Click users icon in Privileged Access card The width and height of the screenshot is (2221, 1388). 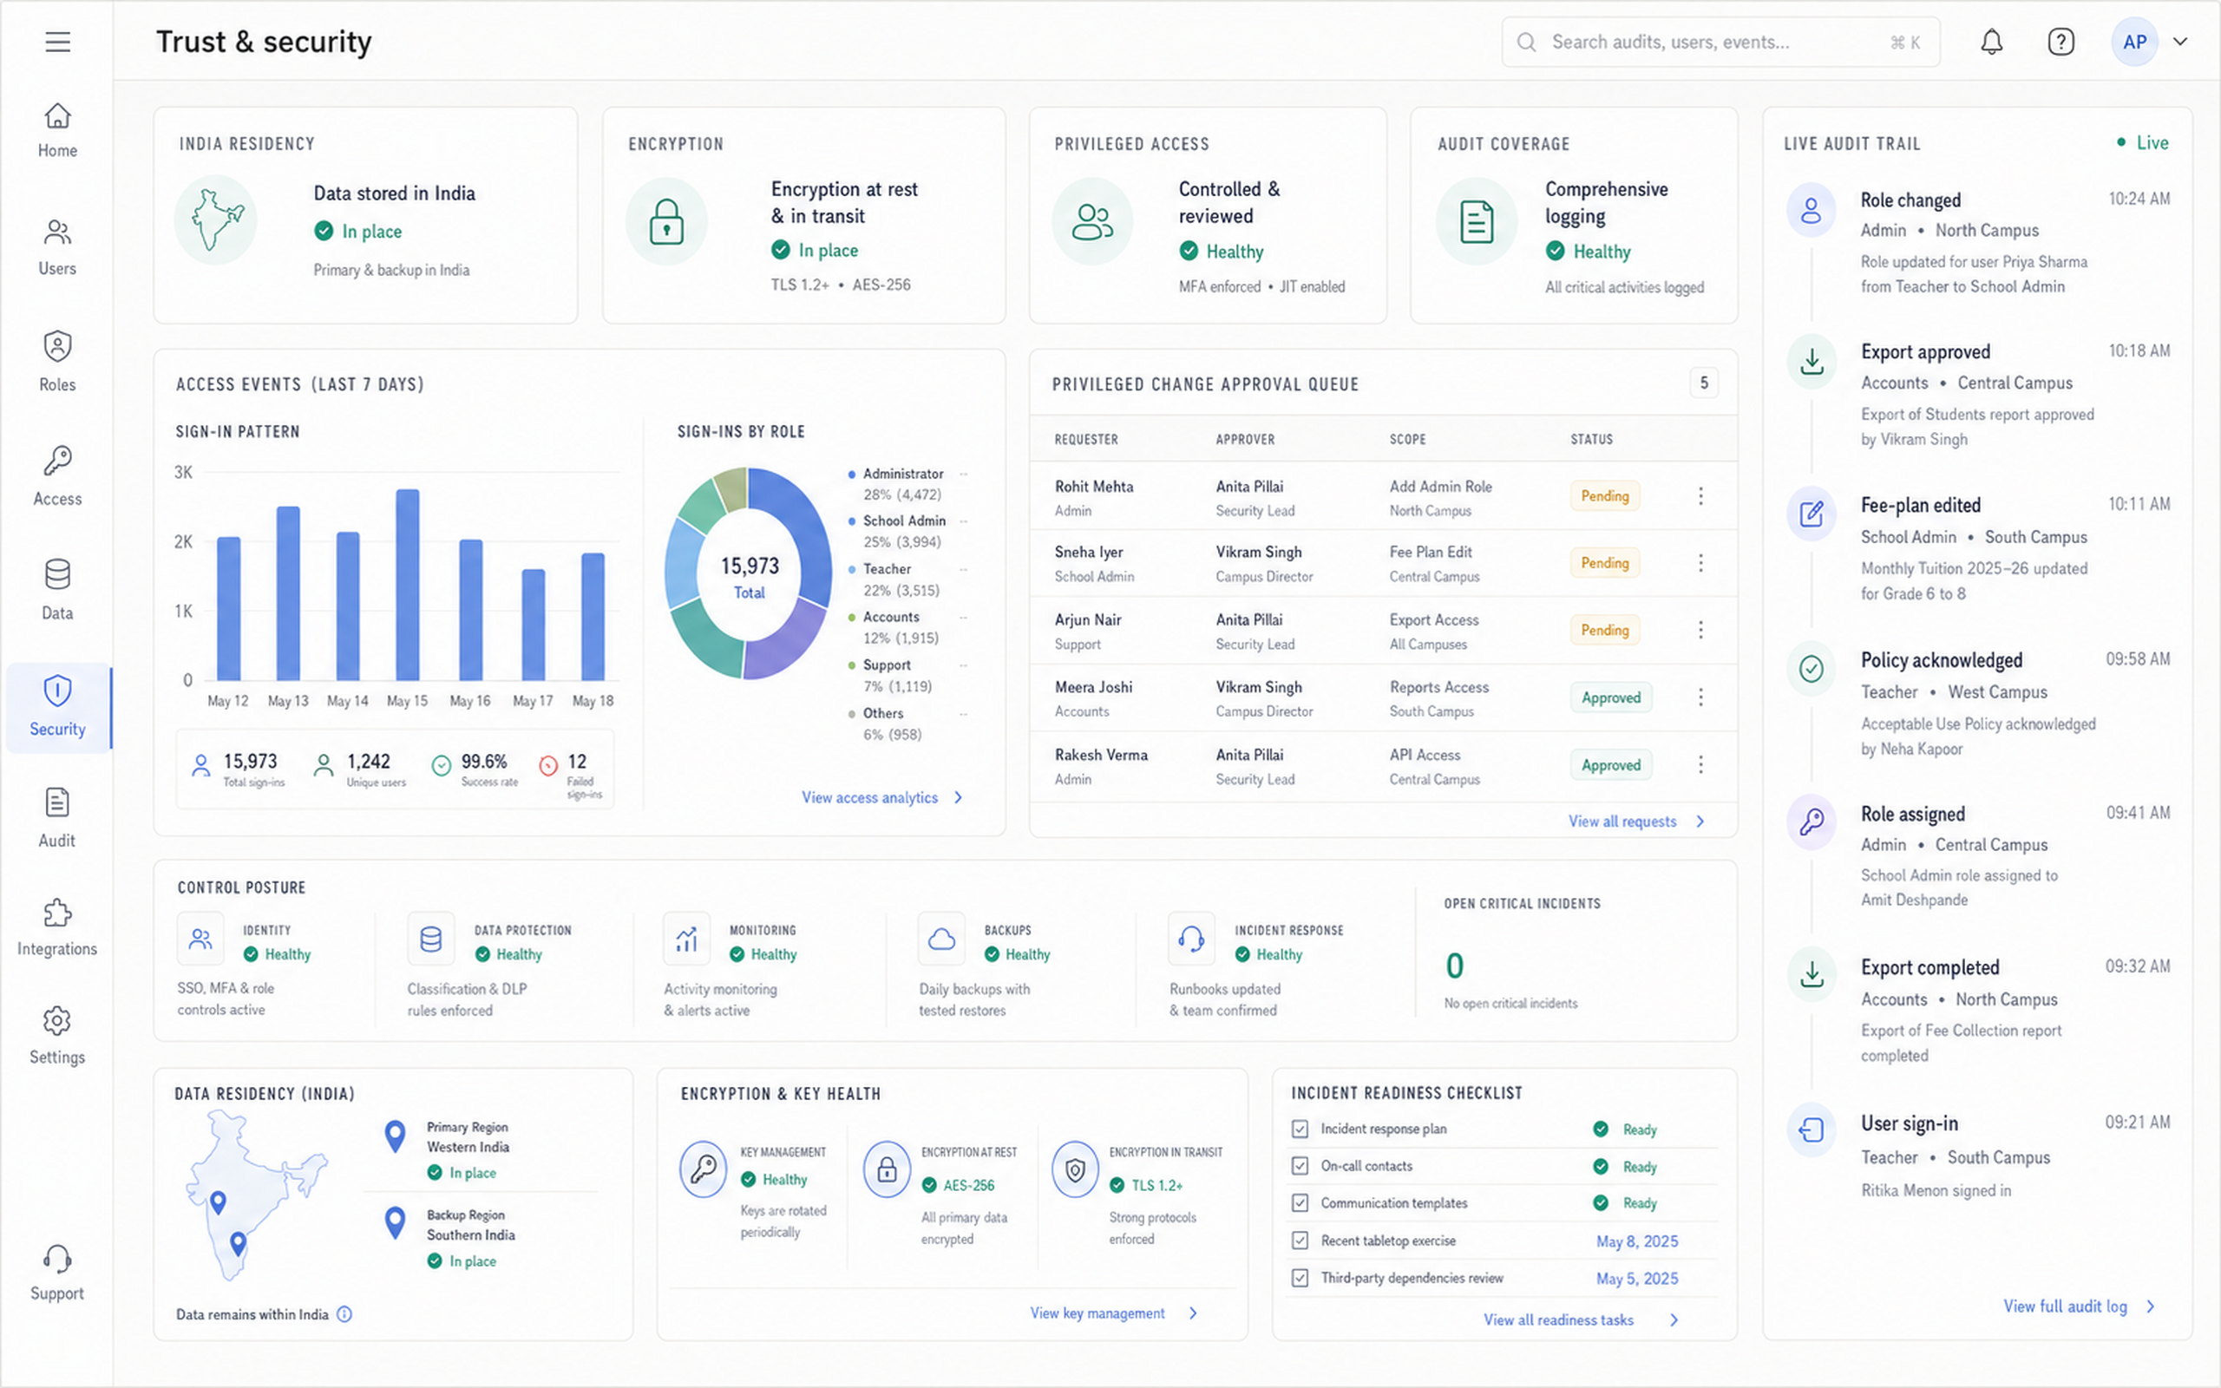click(1092, 221)
